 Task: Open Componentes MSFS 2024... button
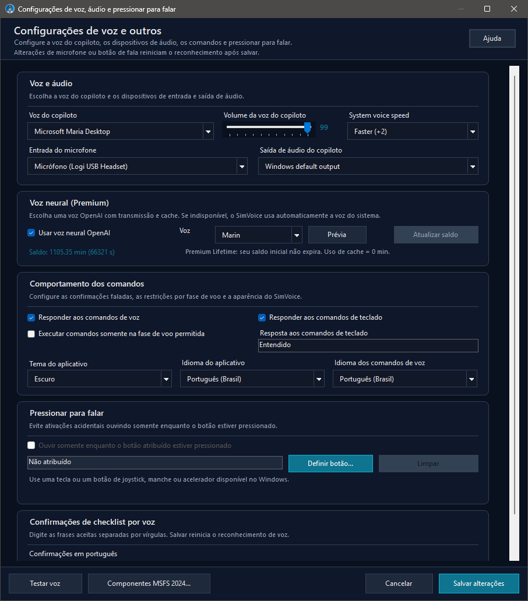(x=149, y=584)
